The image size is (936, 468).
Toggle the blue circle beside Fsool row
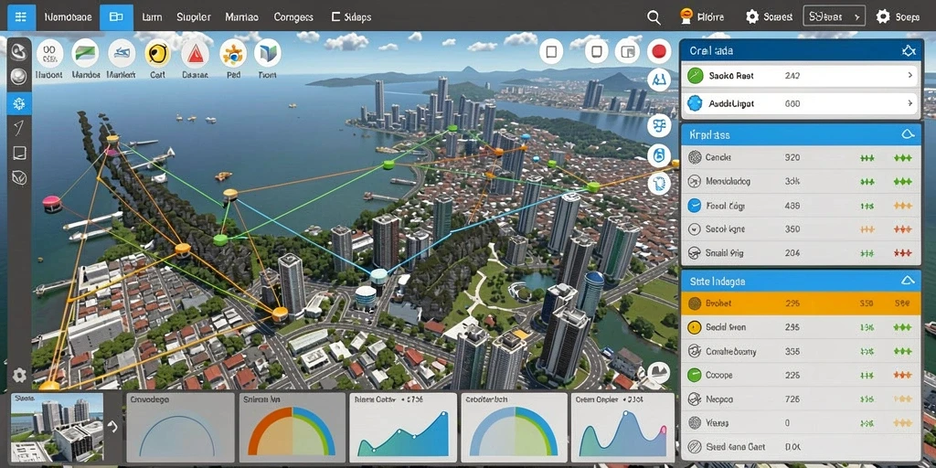click(x=695, y=206)
